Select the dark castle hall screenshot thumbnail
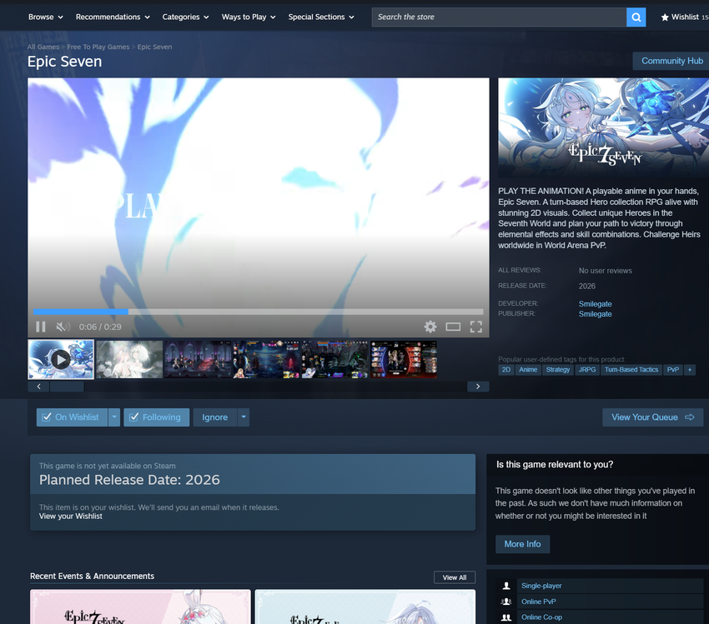 pos(198,359)
